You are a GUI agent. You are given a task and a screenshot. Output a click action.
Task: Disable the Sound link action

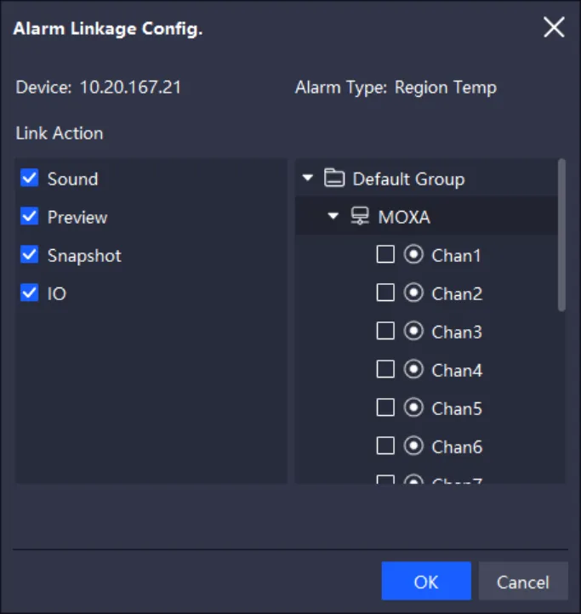30,179
